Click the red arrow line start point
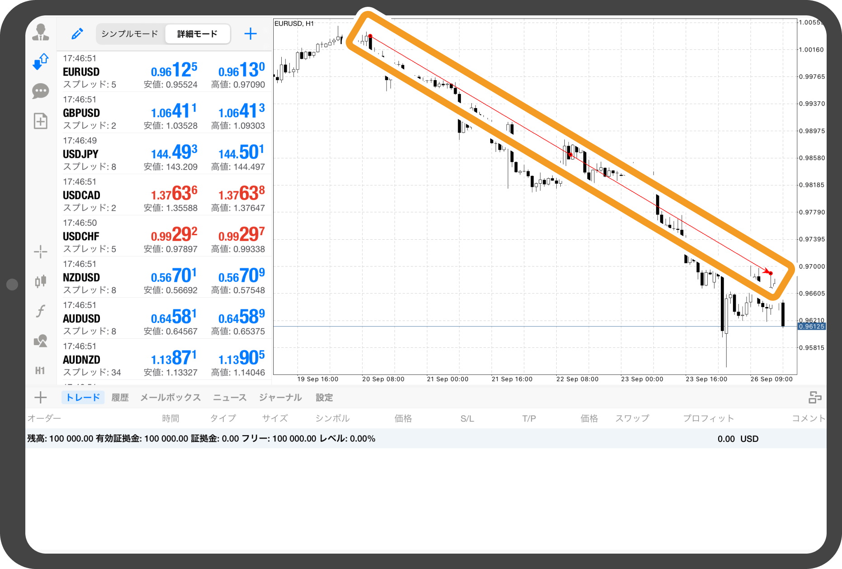The width and height of the screenshot is (842, 569). tap(370, 36)
